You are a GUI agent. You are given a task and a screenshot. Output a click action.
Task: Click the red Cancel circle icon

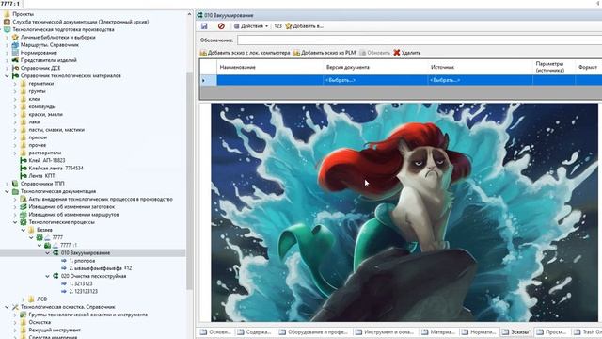(221, 26)
